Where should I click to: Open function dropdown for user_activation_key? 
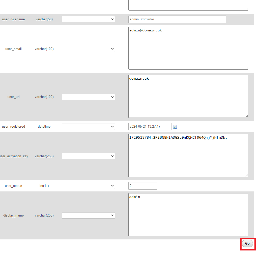pyautogui.click(x=89, y=156)
